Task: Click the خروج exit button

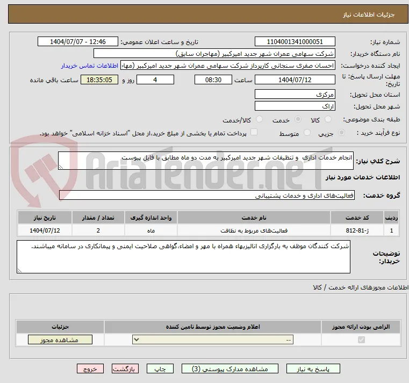Action: point(90,368)
